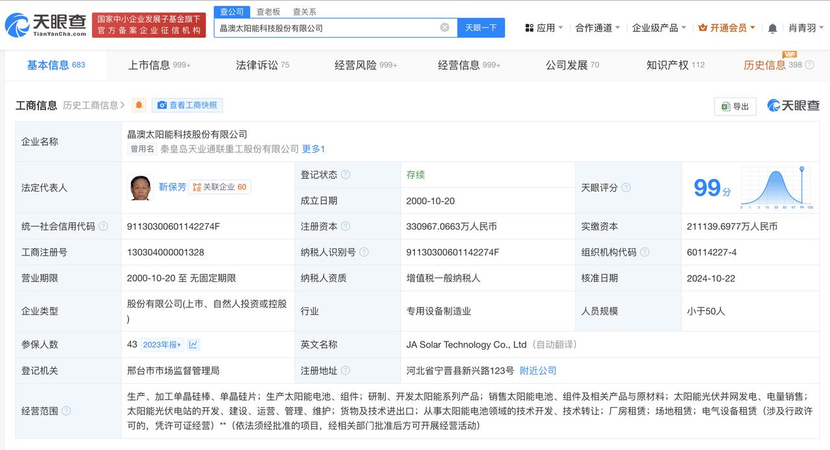Click the 增值税一般纳税人 taxpayer qualification
Image resolution: width=830 pixels, height=450 pixels.
444,278
